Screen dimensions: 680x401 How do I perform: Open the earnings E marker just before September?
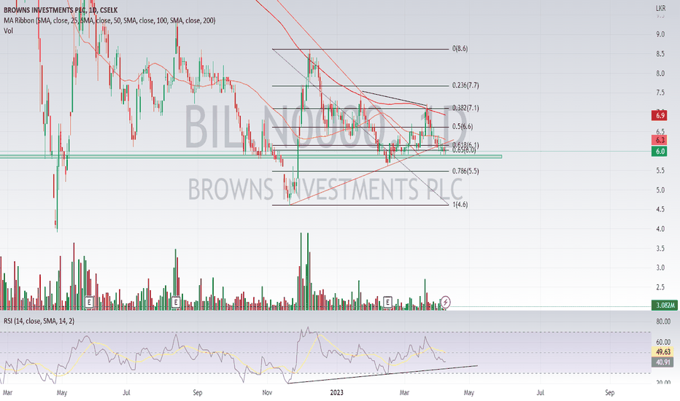pyautogui.click(x=176, y=302)
